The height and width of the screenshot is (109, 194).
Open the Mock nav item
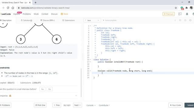(36, 14)
